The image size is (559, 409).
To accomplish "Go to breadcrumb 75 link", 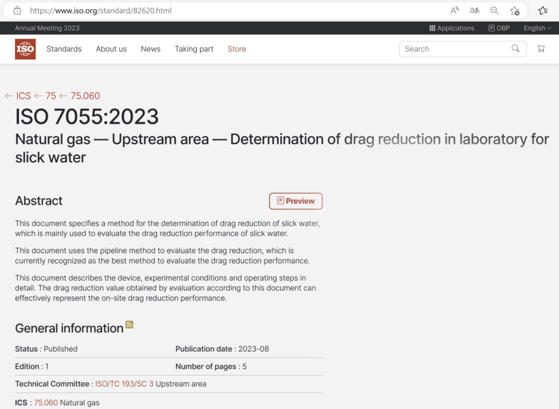I will [x=51, y=96].
